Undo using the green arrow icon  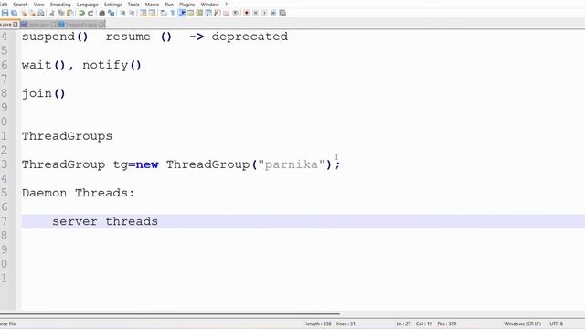(81, 13)
